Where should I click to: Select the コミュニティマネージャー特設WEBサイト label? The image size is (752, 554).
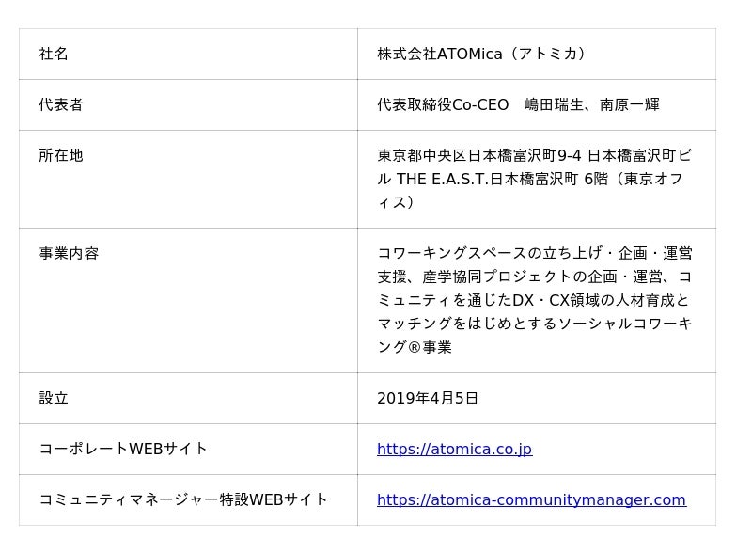point(183,499)
